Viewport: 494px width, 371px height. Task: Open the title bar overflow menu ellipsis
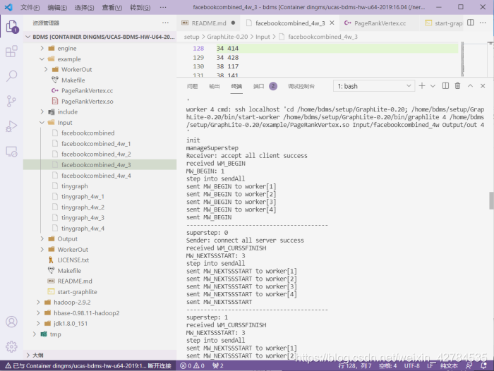pos(163,7)
